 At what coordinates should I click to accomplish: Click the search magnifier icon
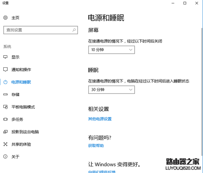(74, 30)
